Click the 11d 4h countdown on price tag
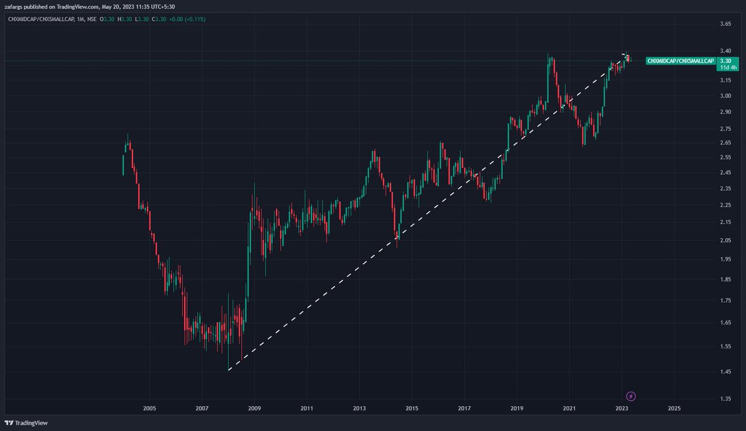 pyautogui.click(x=727, y=67)
